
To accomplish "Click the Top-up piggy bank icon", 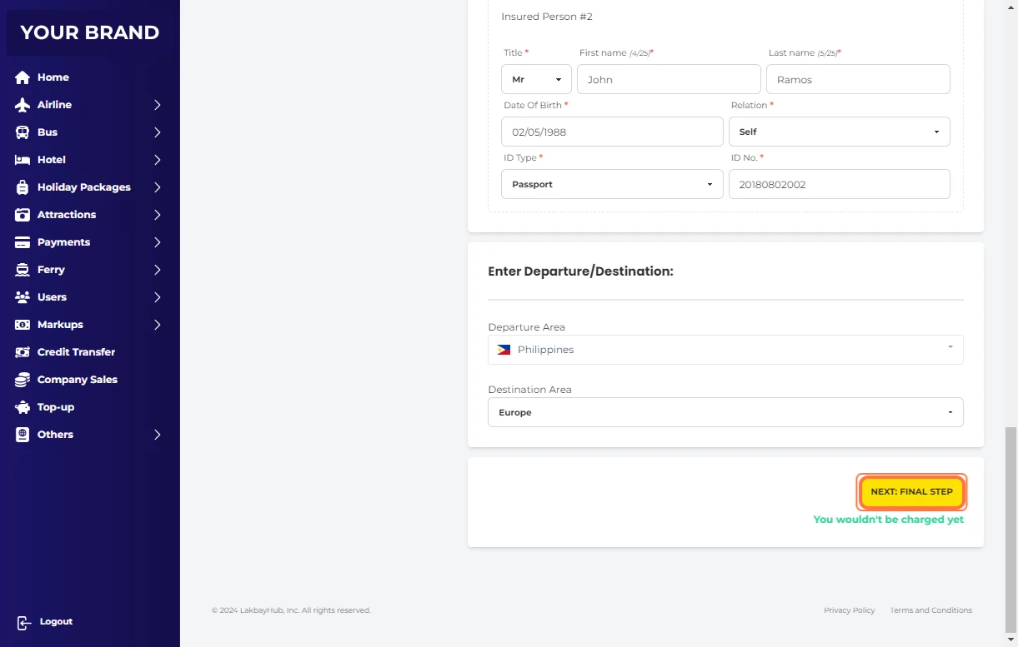I will click(23, 407).
